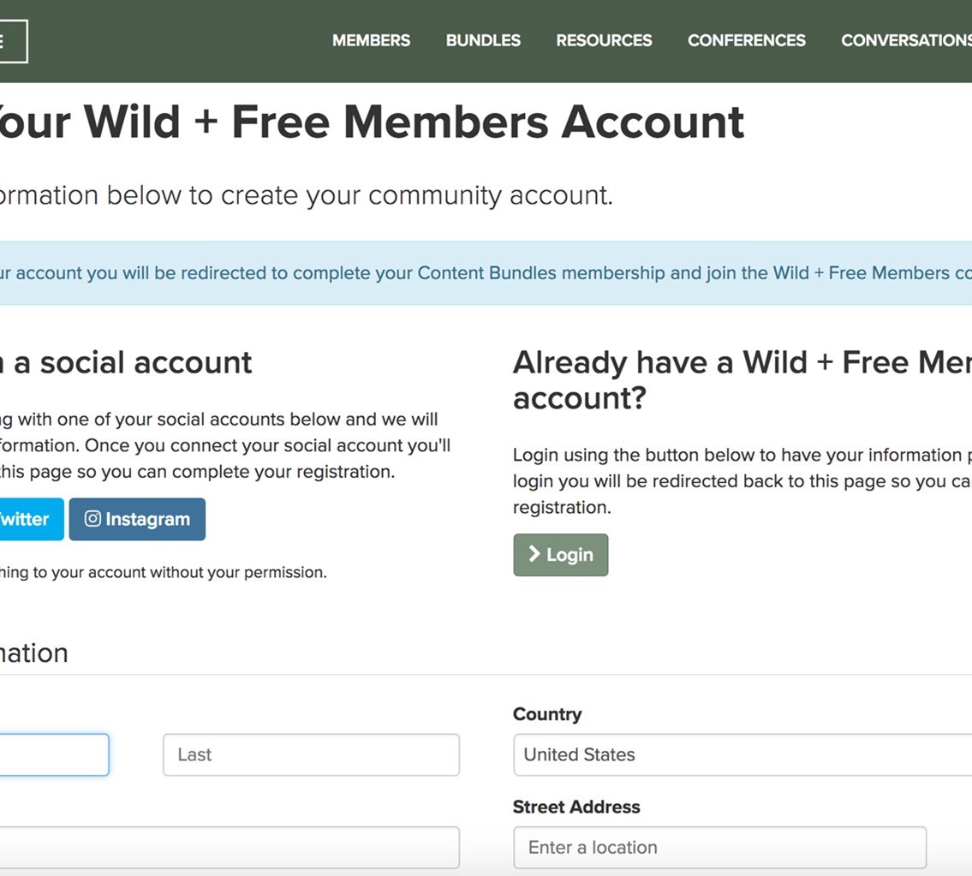Click the site logo box in header

[12, 41]
